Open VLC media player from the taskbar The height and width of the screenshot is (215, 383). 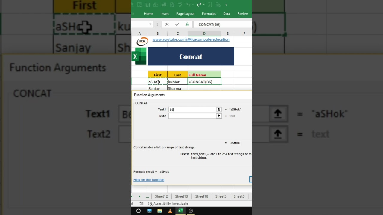(170, 211)
